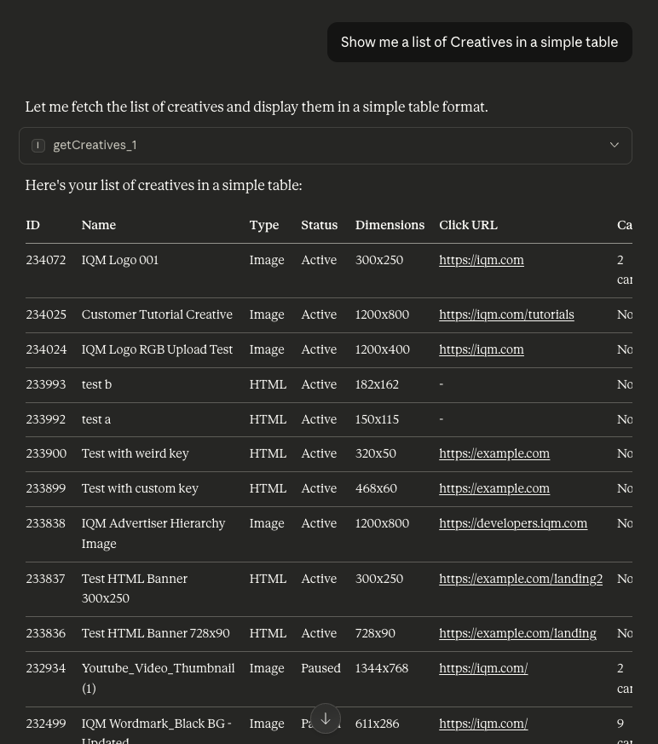The height and width of the screenshot is (744, 658).
Task: Click the Active status for IQM Logo 001
Action: coord(319,260)
